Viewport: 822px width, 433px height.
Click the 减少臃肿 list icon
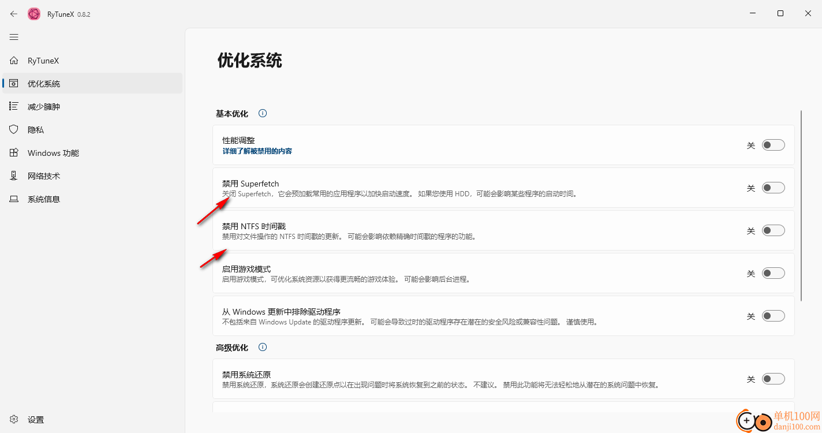coord(14,107)
